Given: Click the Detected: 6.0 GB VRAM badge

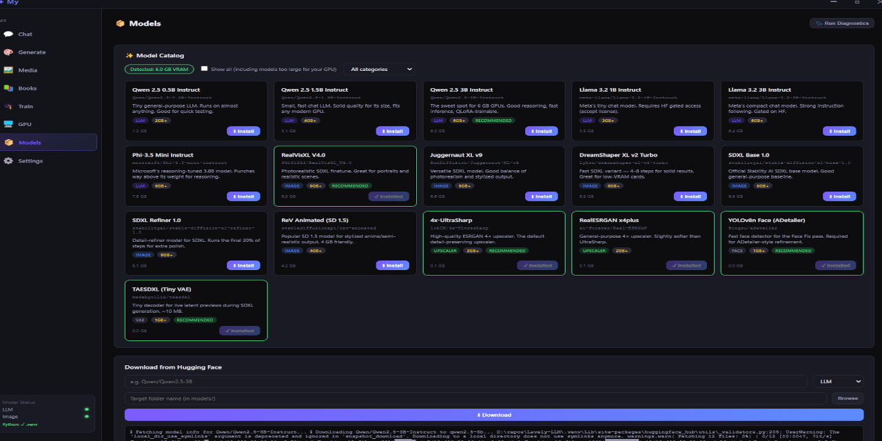Looking at the screenshot, I should coord(159,69).
